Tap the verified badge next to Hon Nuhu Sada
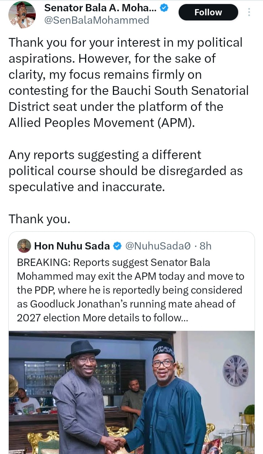263x454 pixels. (117, 246)
